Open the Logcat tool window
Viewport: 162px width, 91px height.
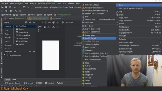28,83
